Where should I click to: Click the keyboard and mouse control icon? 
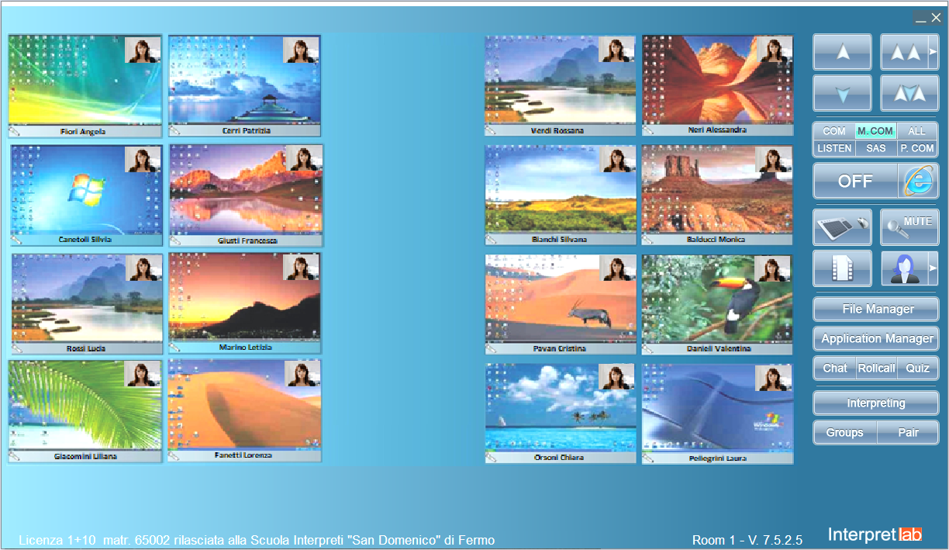pyautogui.click(x=842, y=227)
